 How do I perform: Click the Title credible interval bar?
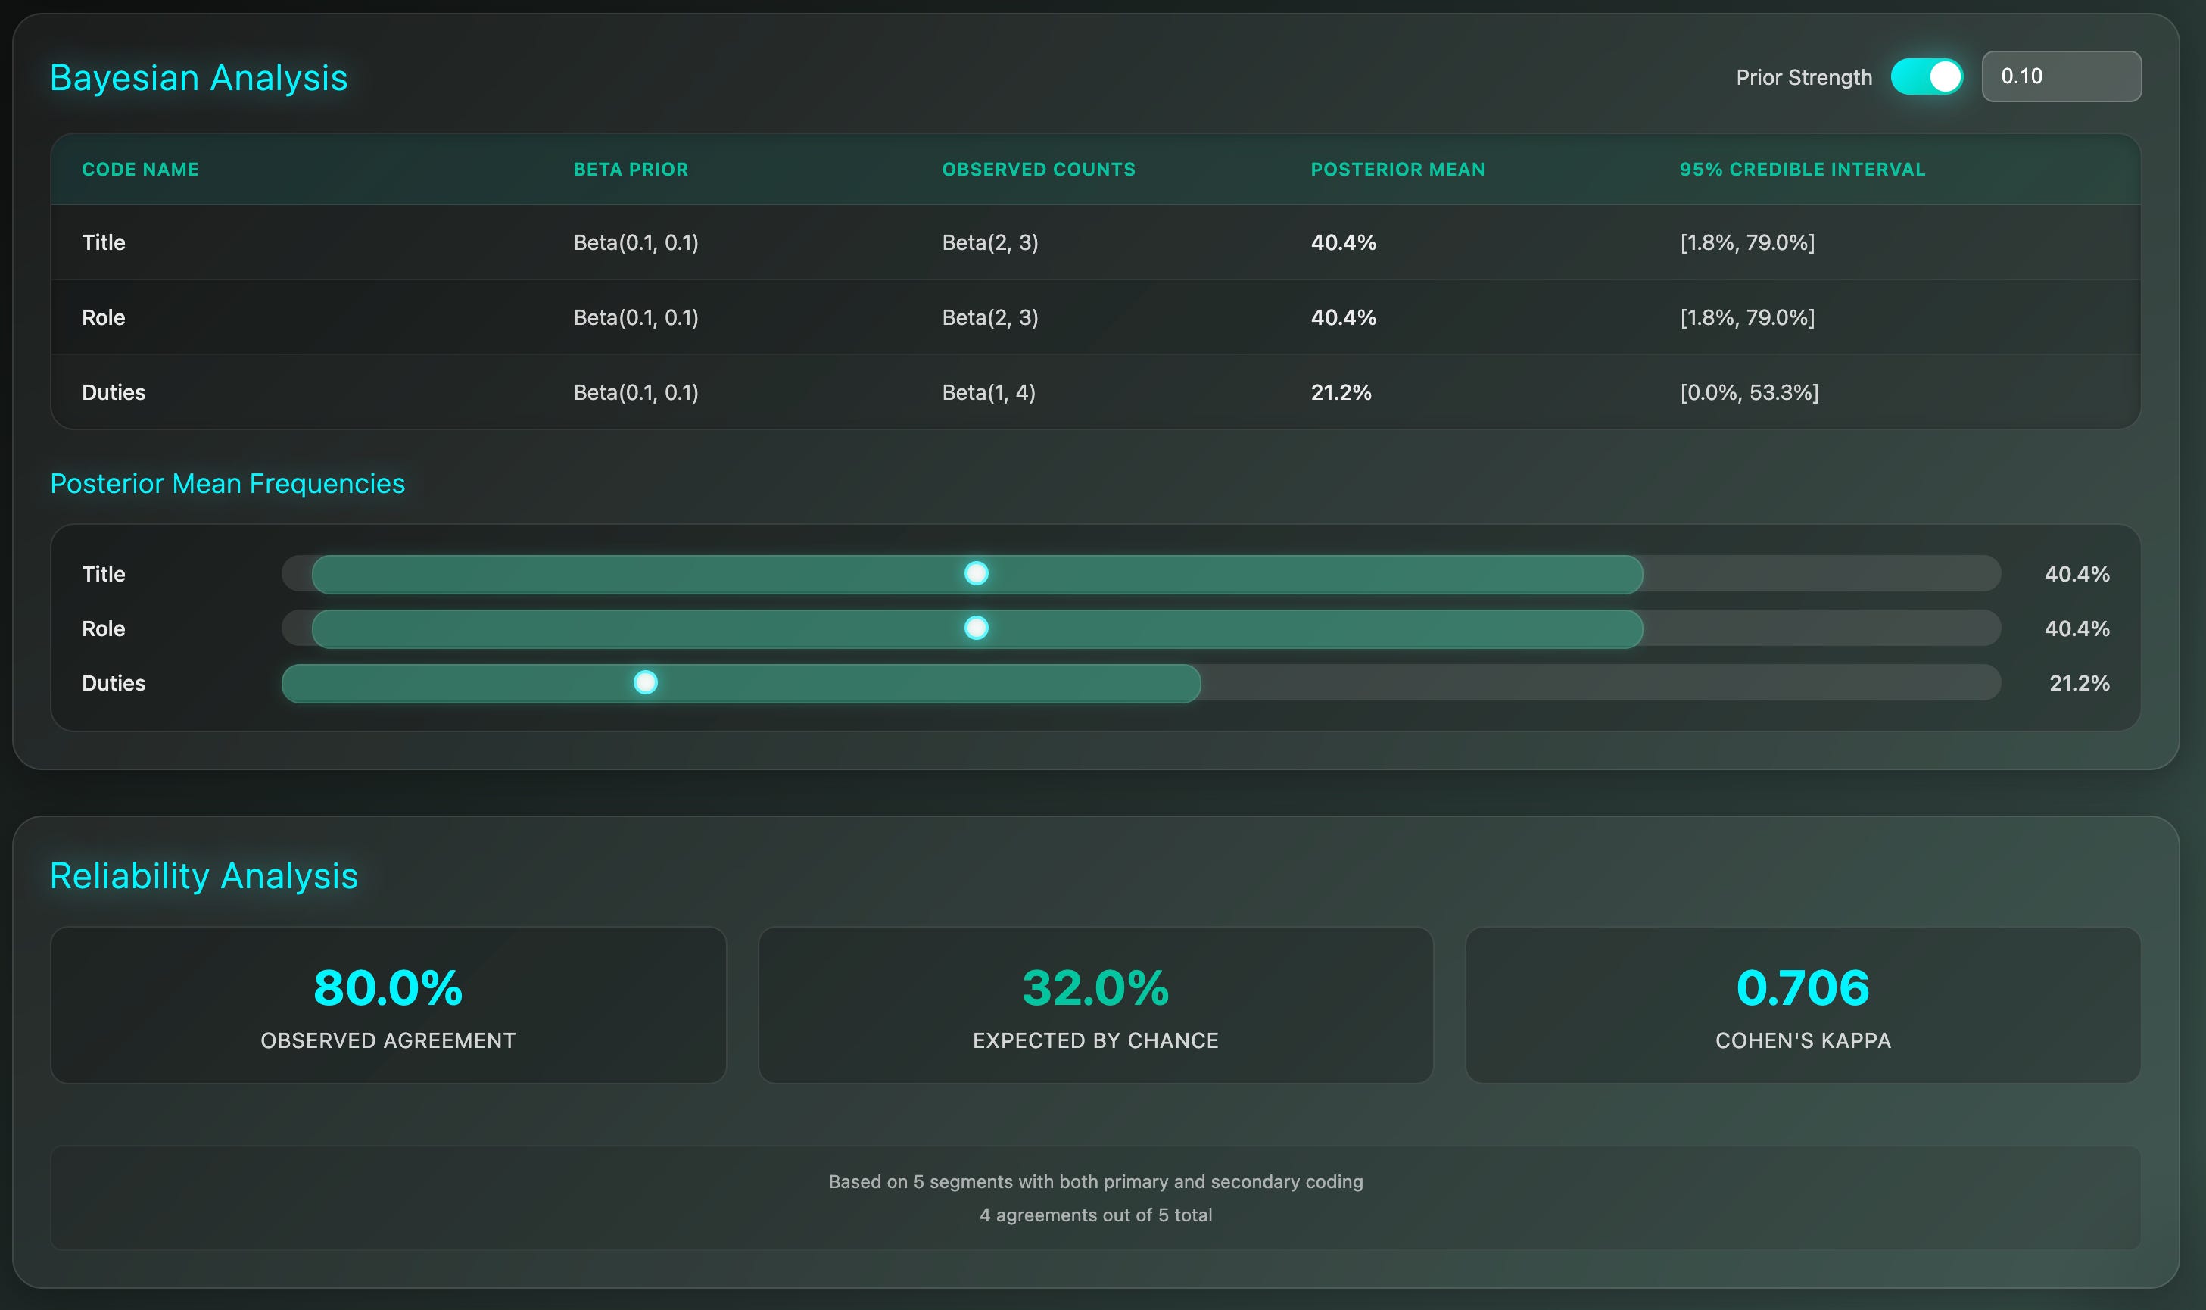pos(1323,575)
